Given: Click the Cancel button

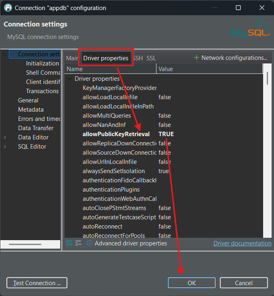Looking at the screenshot, I should click(x=244, y=283).
